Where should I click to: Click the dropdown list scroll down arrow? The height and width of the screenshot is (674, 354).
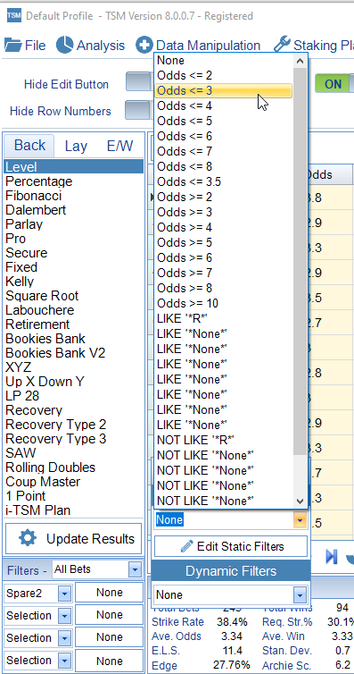point(300,501)
